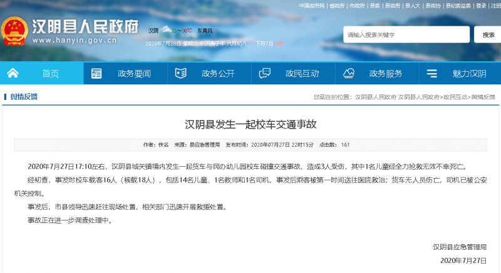Open the 县纪委监委 top link
This screenshot has width=501, height=273.
[x=458, y=5]
